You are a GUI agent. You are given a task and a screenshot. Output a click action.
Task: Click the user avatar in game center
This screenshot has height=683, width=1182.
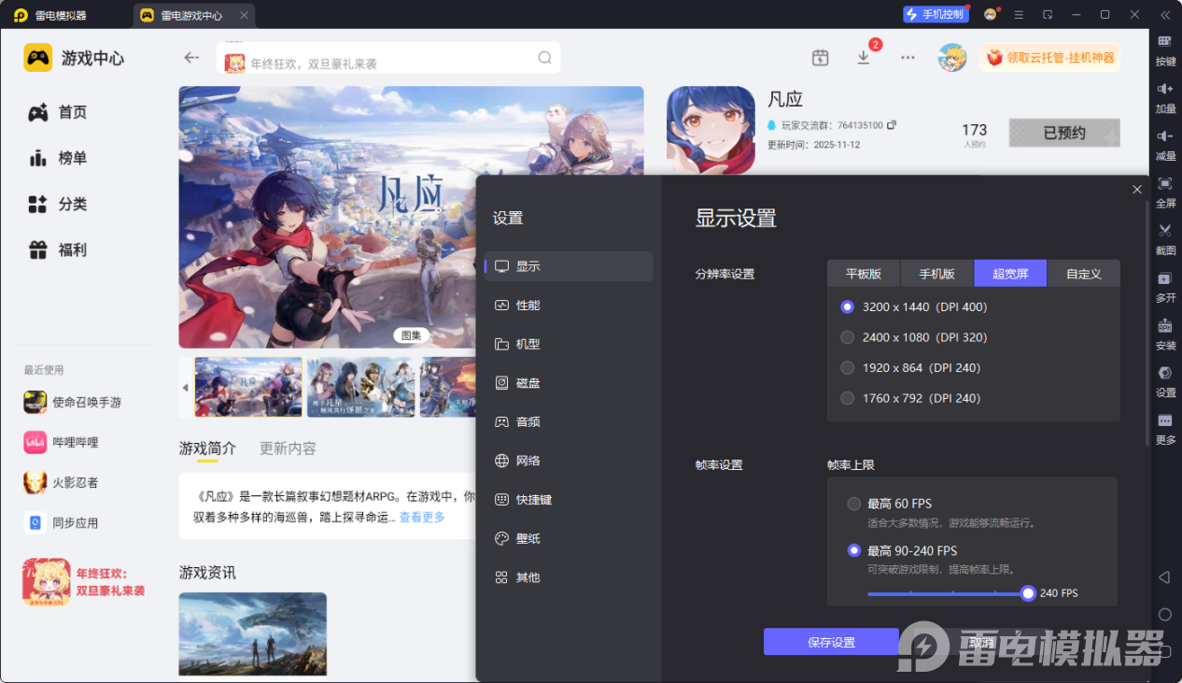point(952,57)
